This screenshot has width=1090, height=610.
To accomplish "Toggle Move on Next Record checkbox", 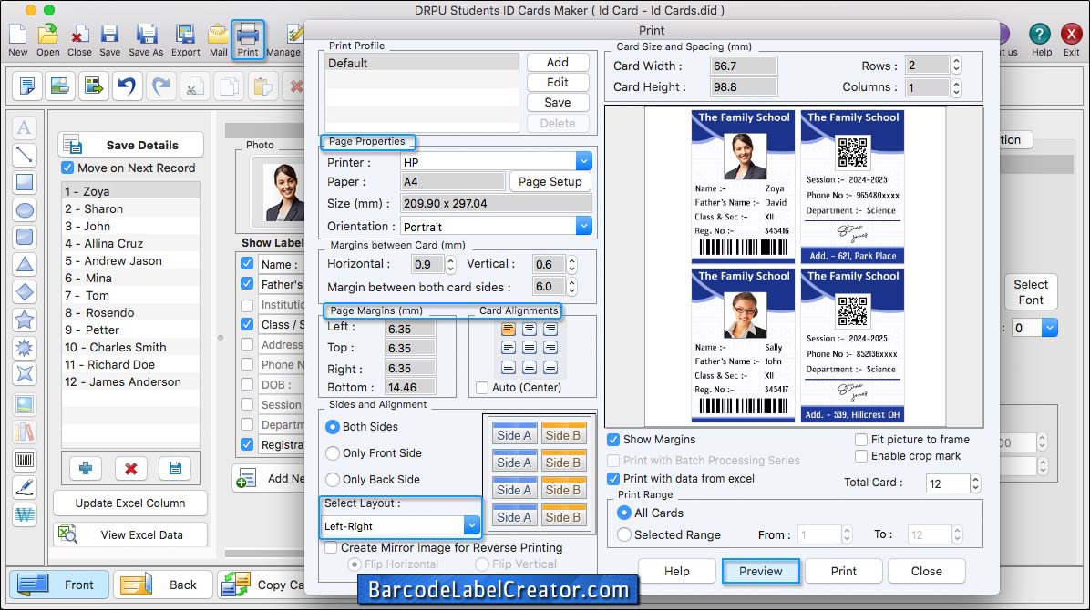I will [67, 168].
